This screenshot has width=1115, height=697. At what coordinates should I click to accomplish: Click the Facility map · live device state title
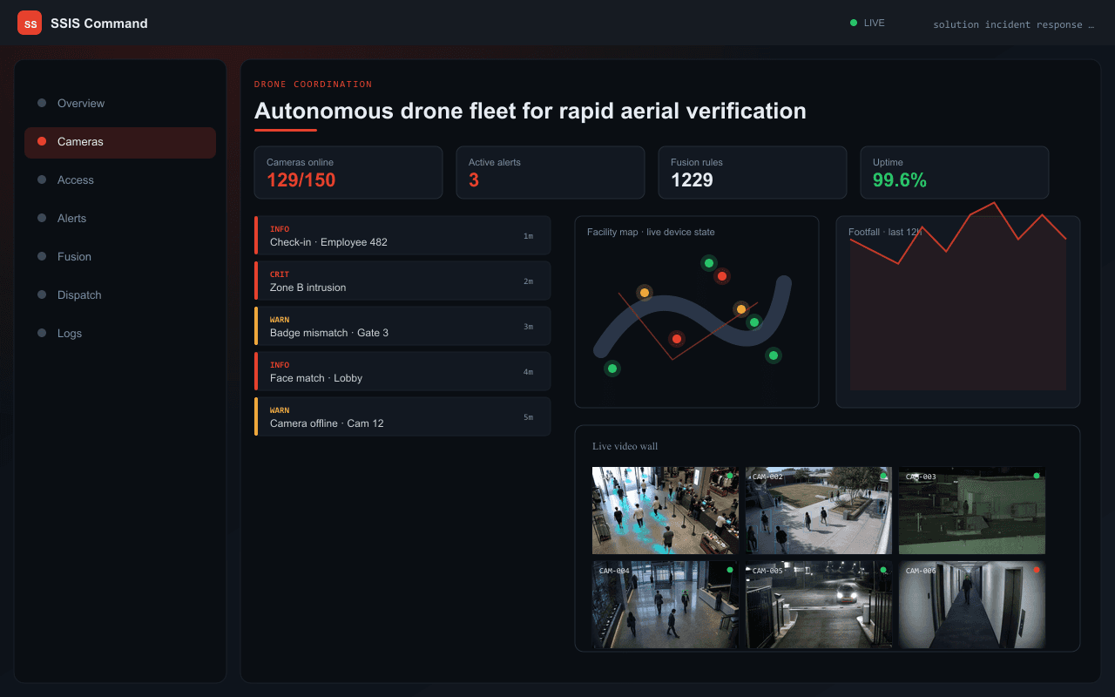point(651,232)
